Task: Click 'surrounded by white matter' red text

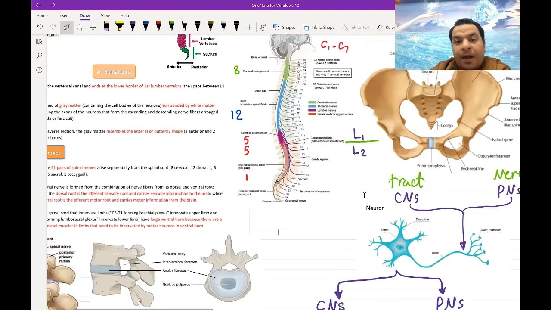Action: (189, 105)
